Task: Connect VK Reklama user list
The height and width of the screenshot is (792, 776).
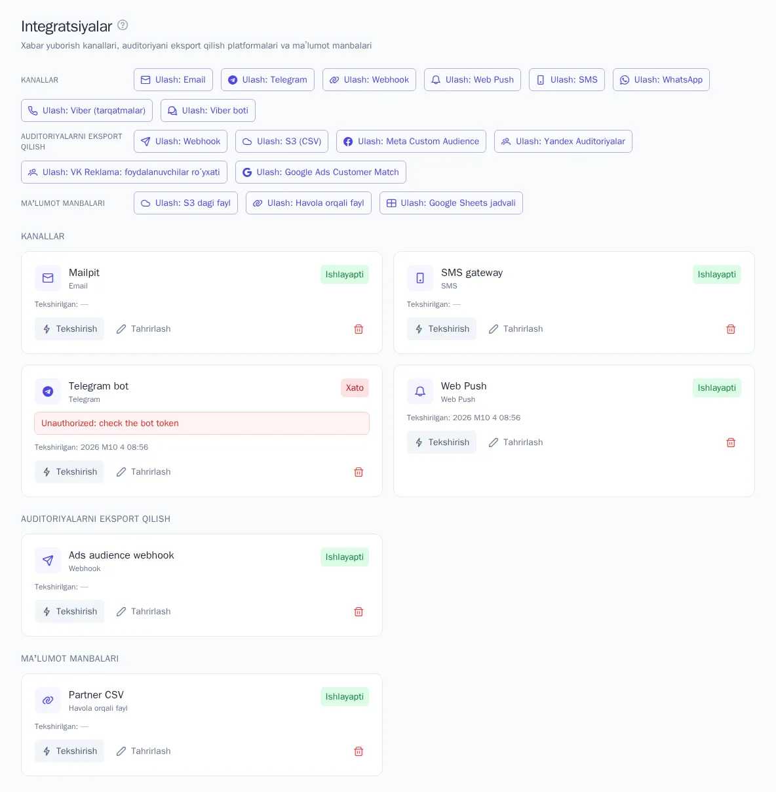Action: [x=124, y=172]
